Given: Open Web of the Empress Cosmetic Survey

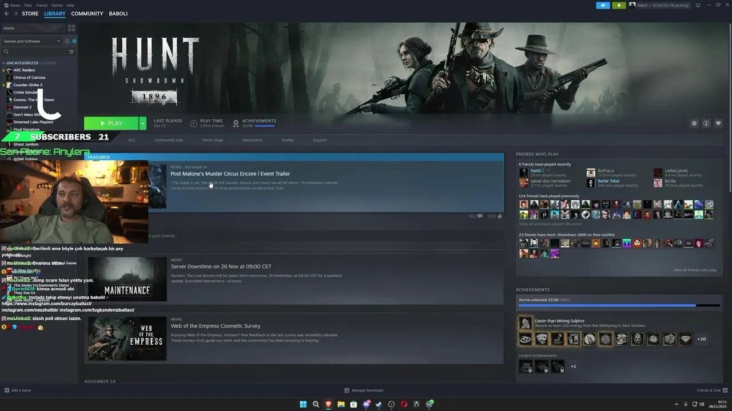Looking at the screenshot, I should pos(215,326).
